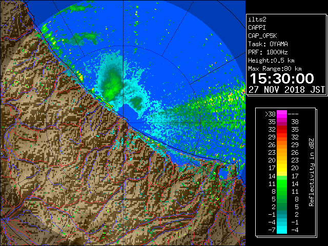The image size is (328, 246).
Task: Click the --- legend marker
Action: coord(293,114)
